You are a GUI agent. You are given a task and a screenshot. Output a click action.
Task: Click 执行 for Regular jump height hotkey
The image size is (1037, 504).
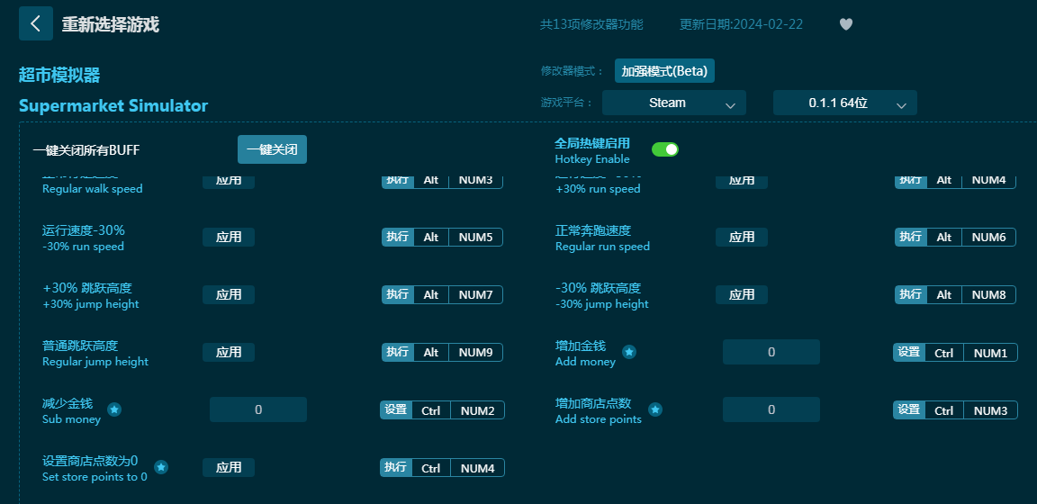398,352
